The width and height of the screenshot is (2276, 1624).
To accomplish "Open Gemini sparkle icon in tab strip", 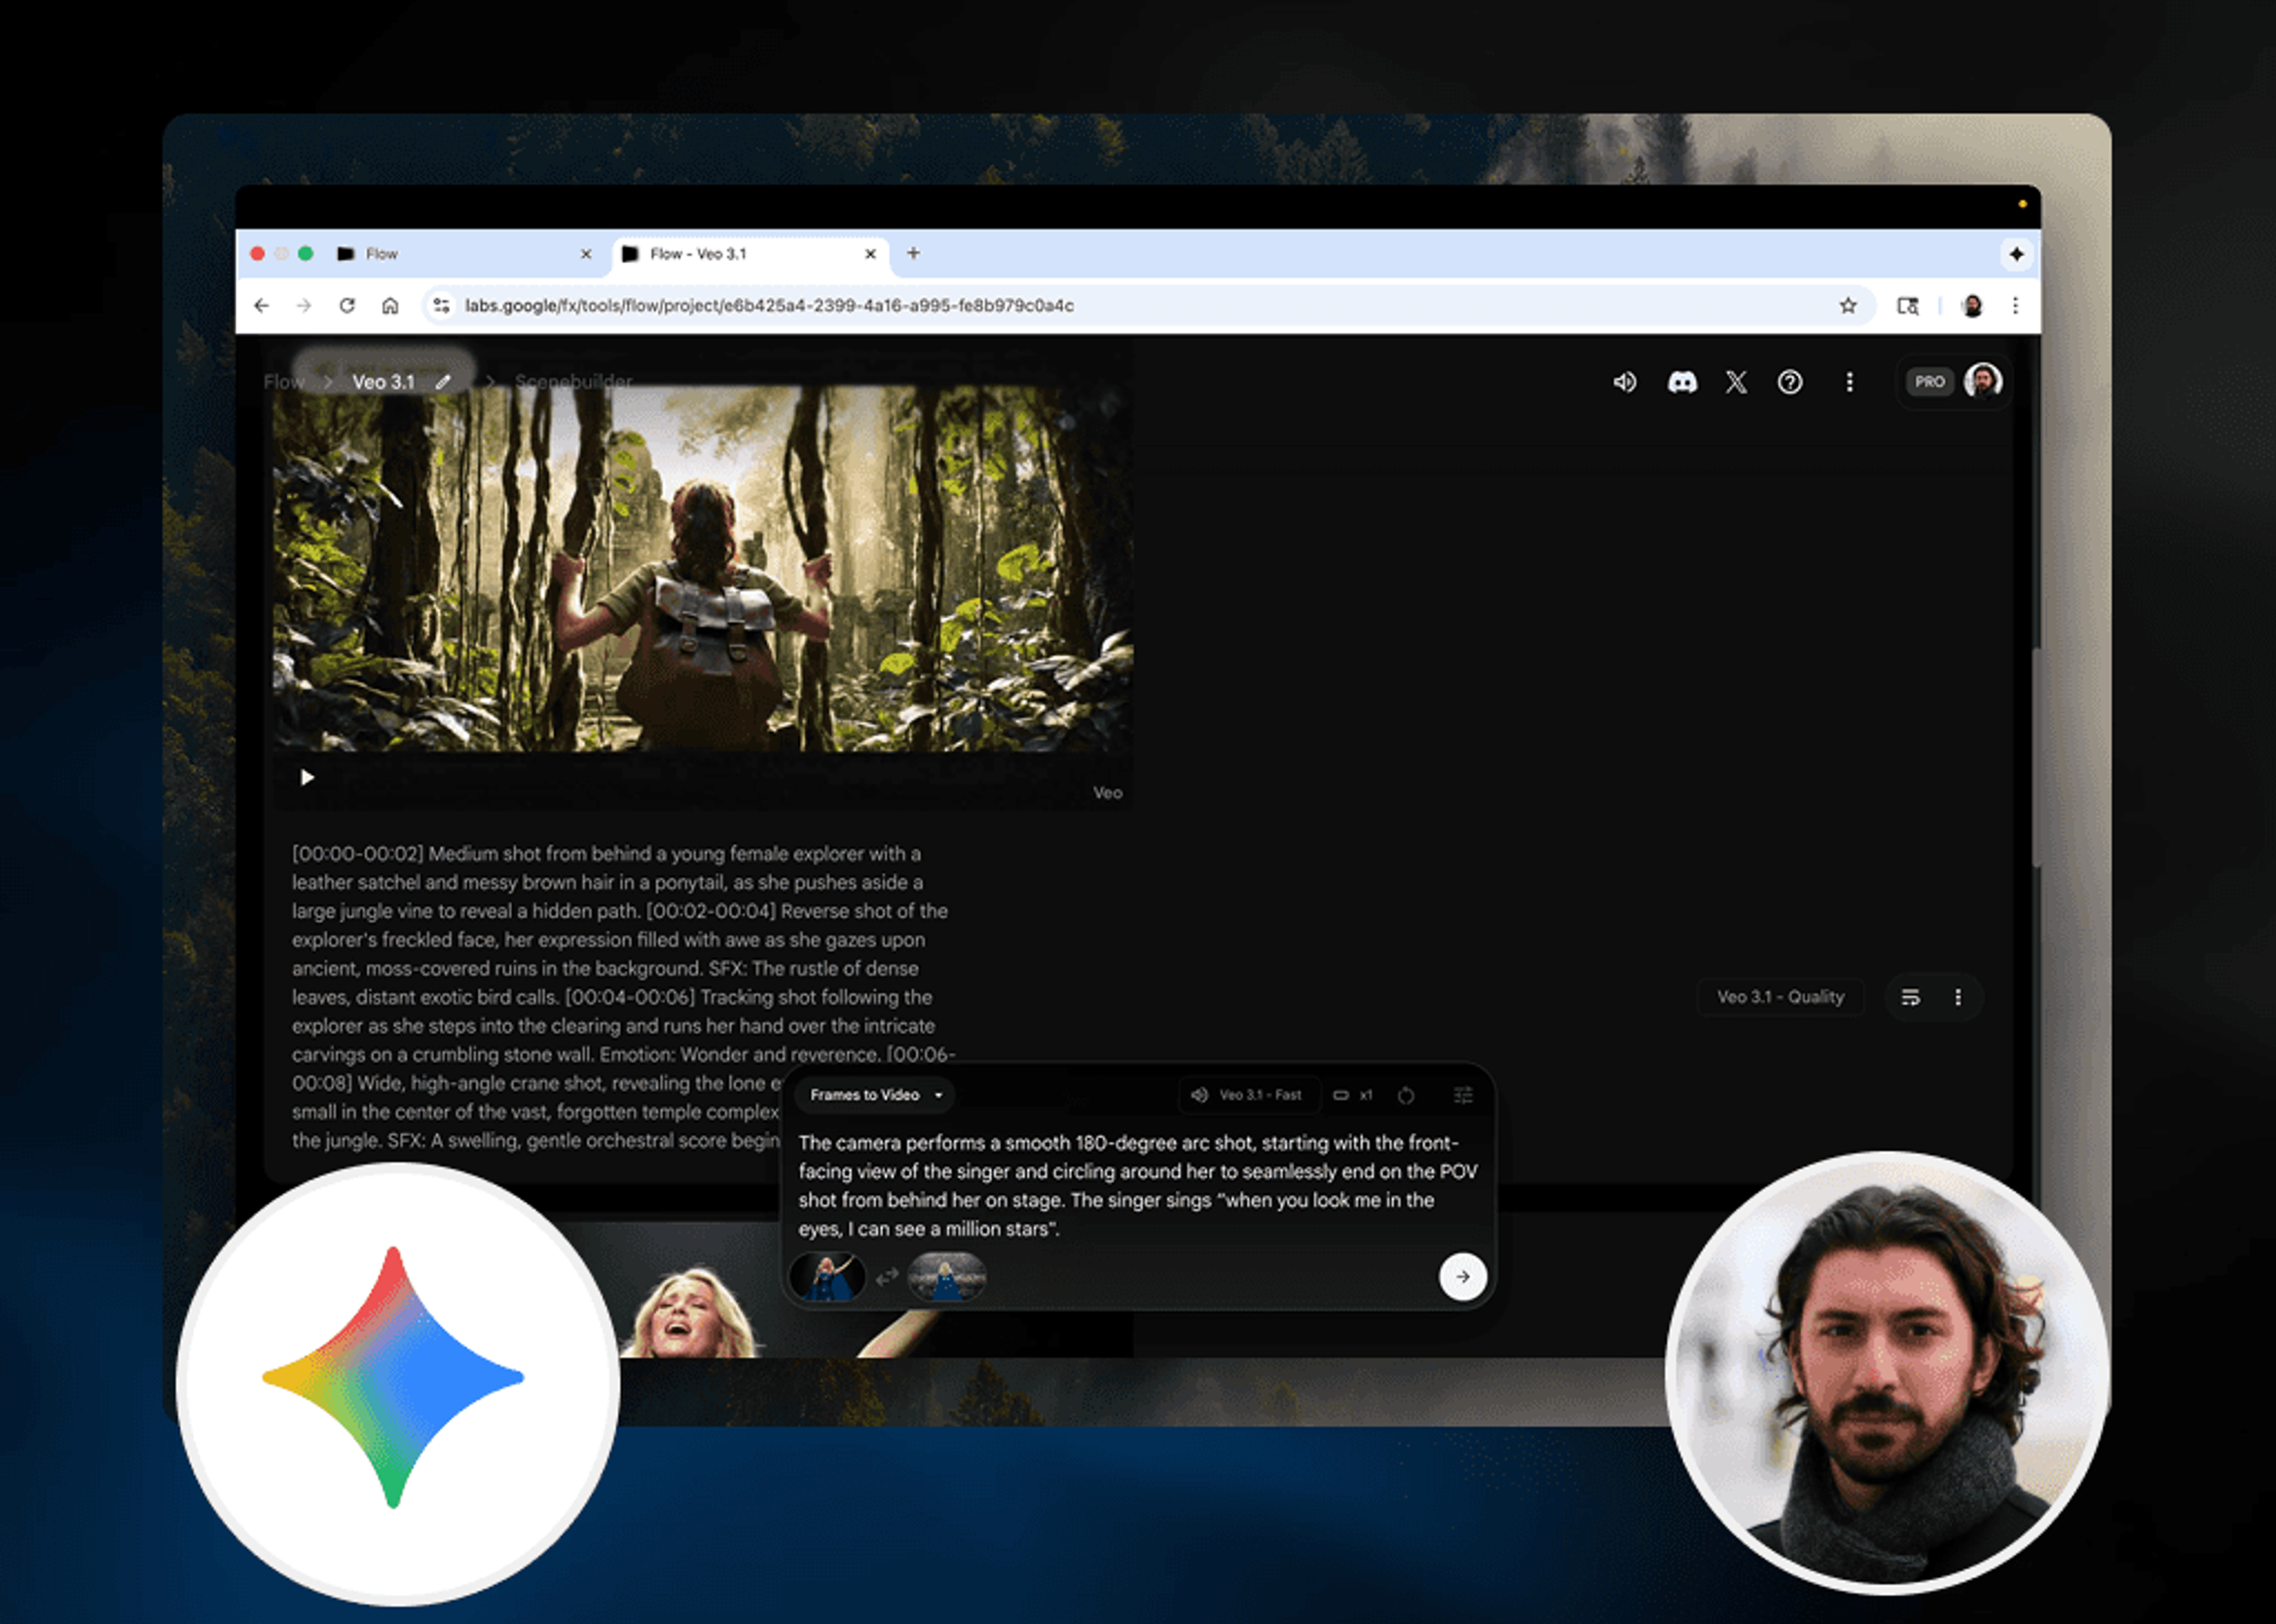I will (x=2016, y=254).
